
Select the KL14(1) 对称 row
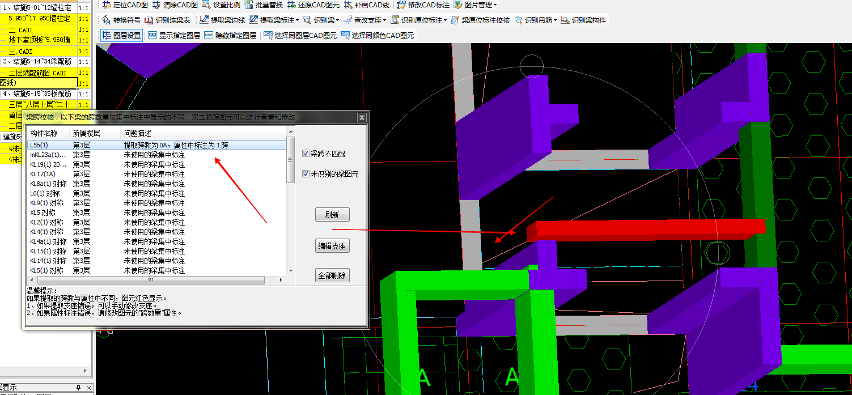pos(157,261)
